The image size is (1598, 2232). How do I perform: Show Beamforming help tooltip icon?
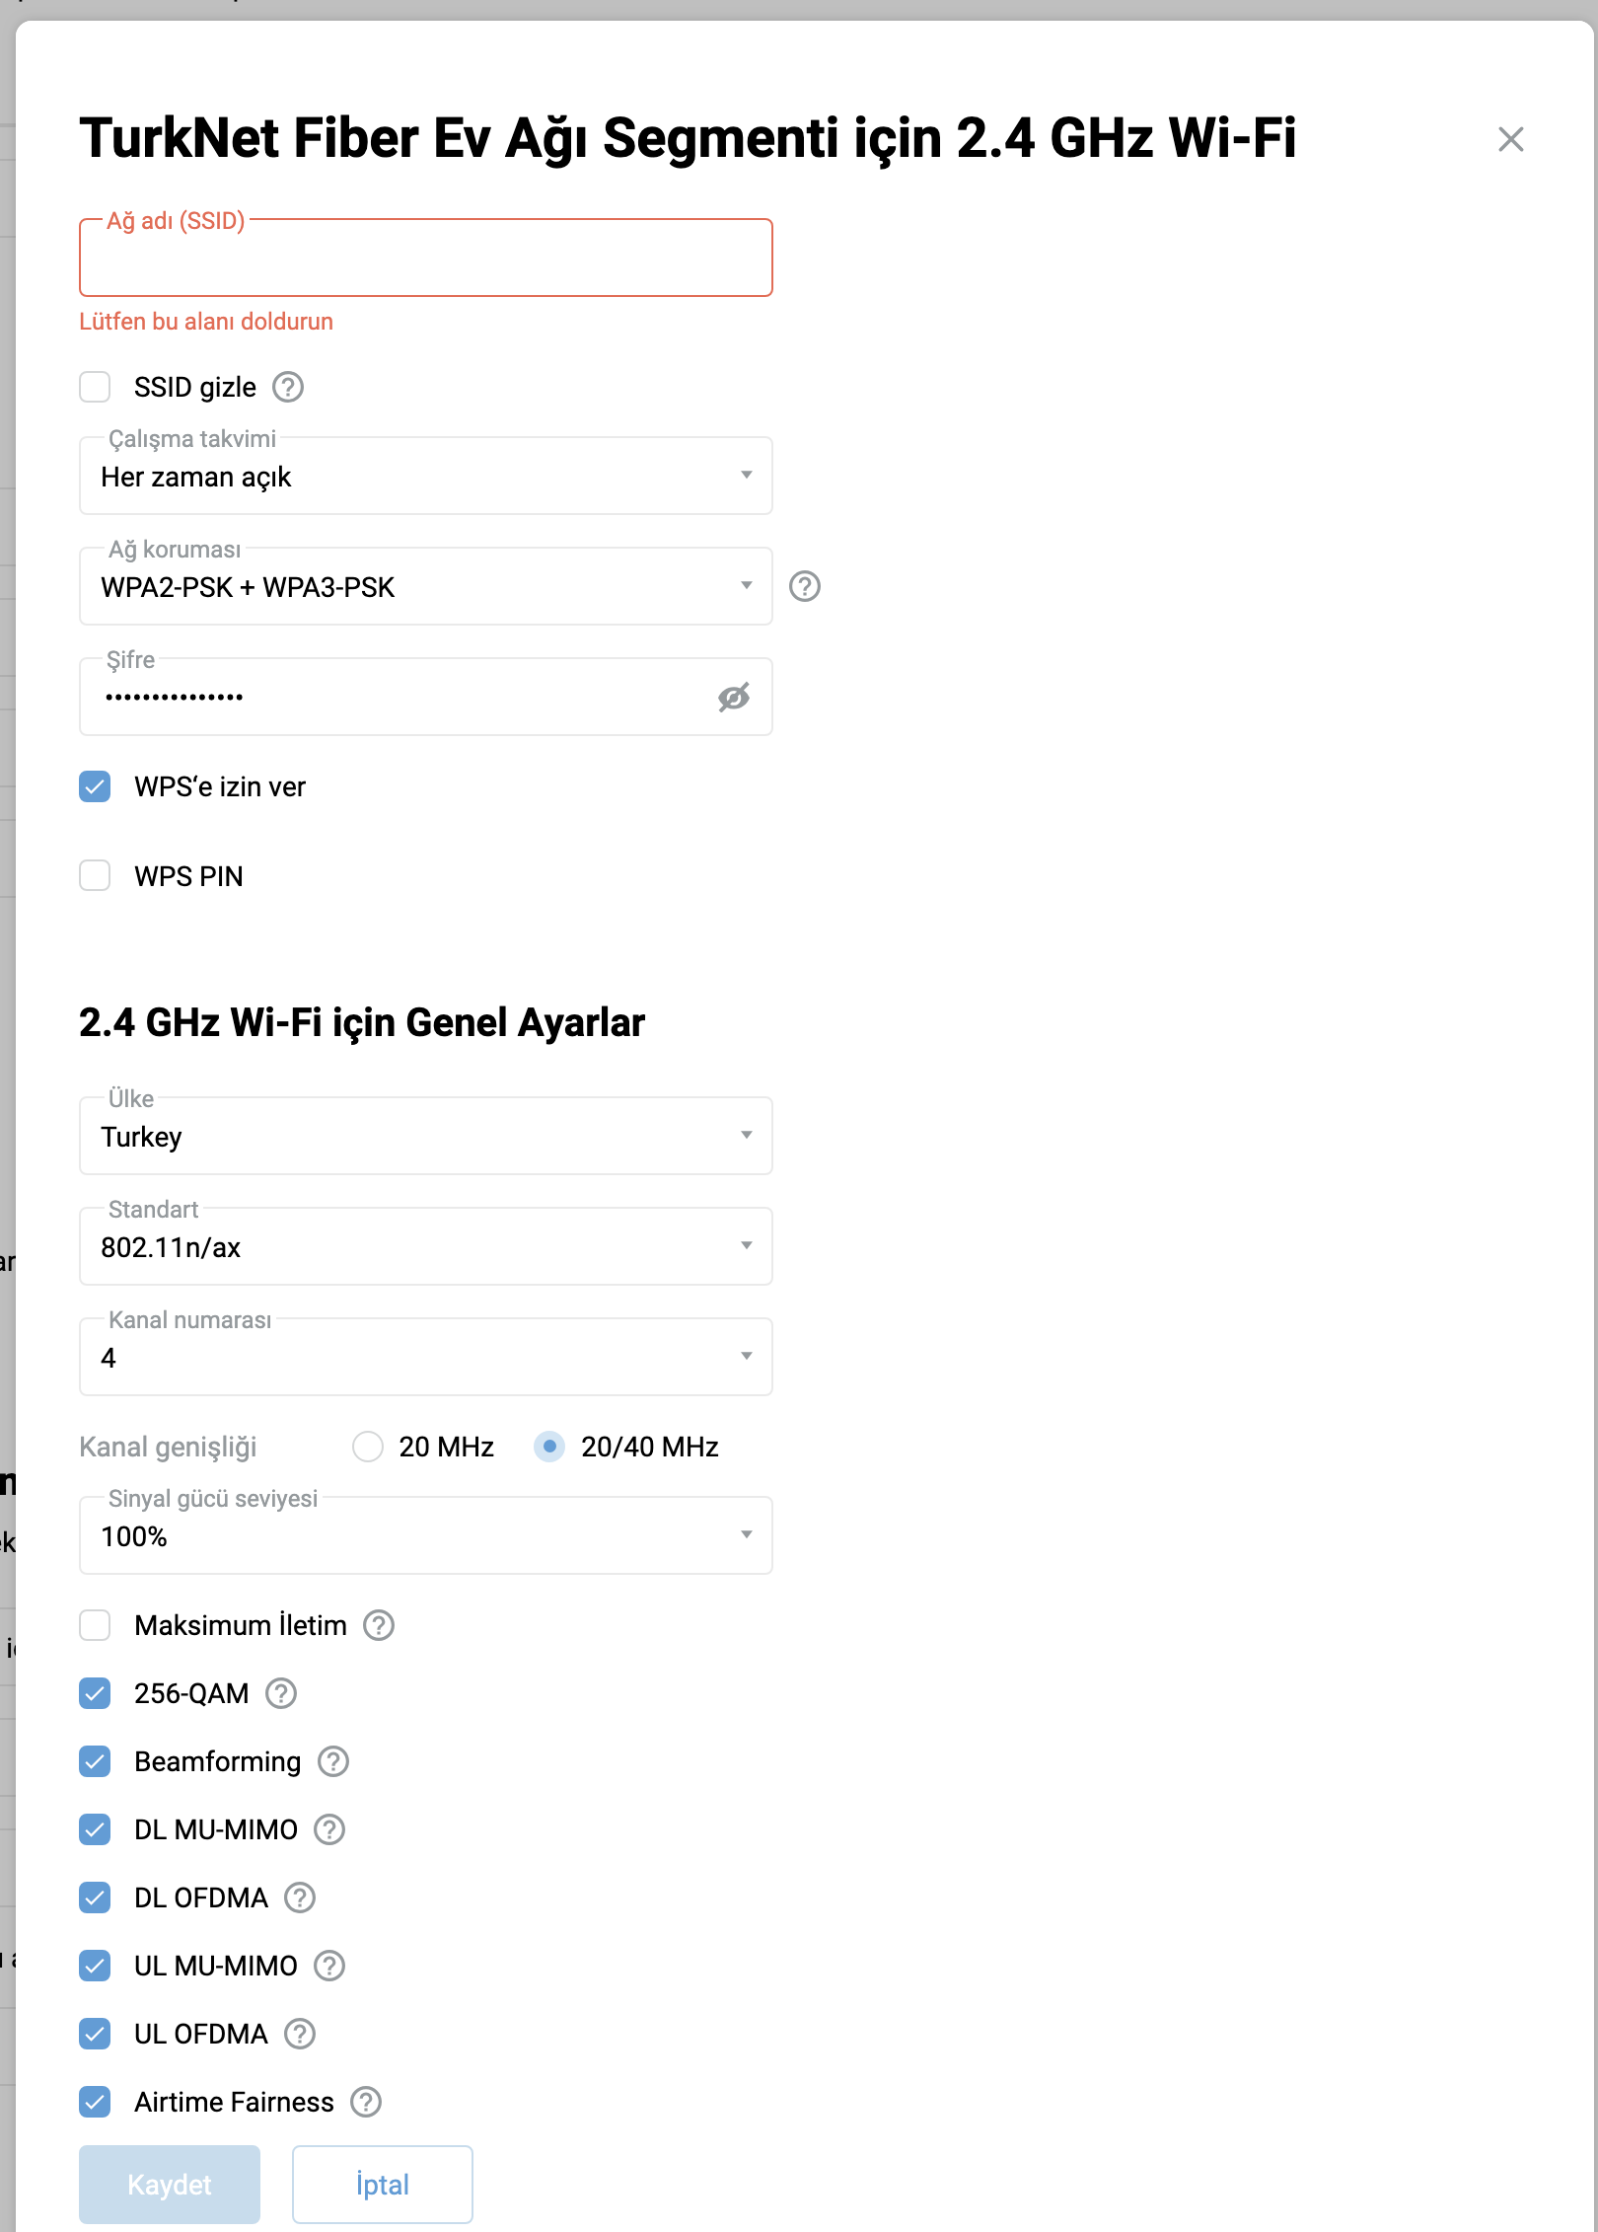(x=333, y=1761)
